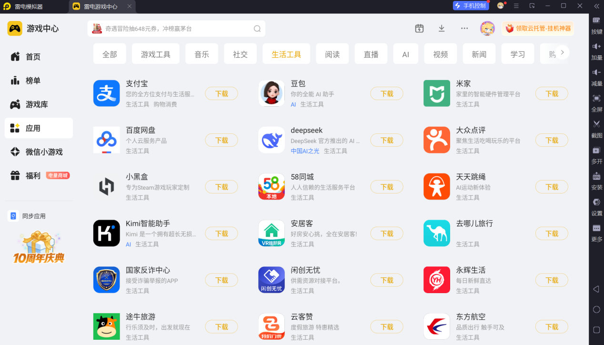Open the 去哪儿旅行 camel icon
This screenshot has width=604, height=345.
click(437, 233)
